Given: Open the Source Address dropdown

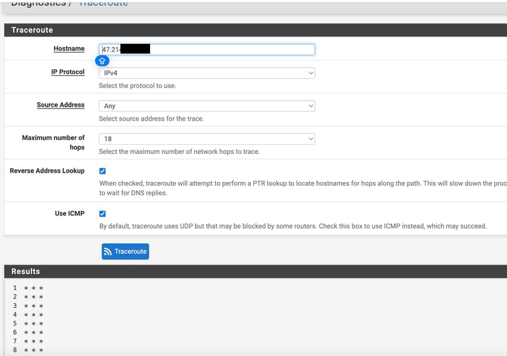Looking at the screenshot, I should (x=207, y=106).
